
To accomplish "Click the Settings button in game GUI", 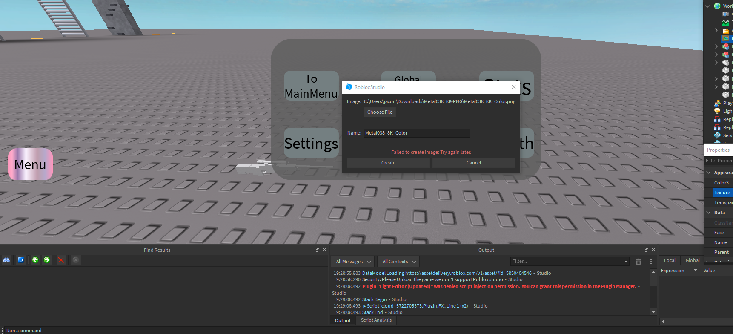I will coord(311,143).
